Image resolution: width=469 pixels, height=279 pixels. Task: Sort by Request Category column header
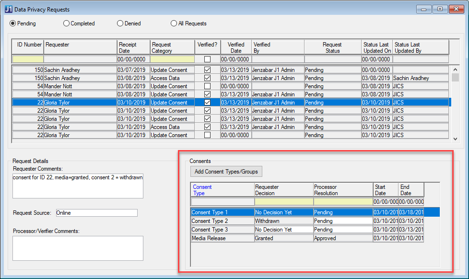point(172,47)
